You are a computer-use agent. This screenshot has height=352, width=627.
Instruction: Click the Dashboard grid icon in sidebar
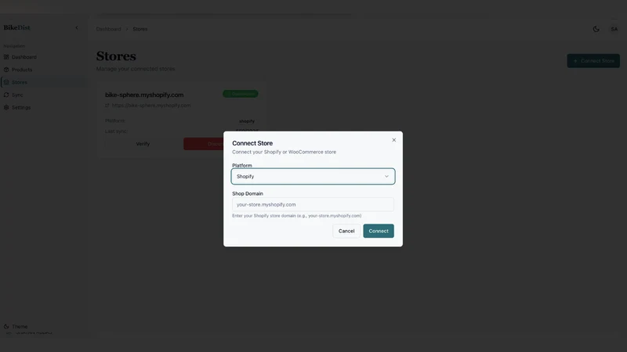click(x=6, y=57)
